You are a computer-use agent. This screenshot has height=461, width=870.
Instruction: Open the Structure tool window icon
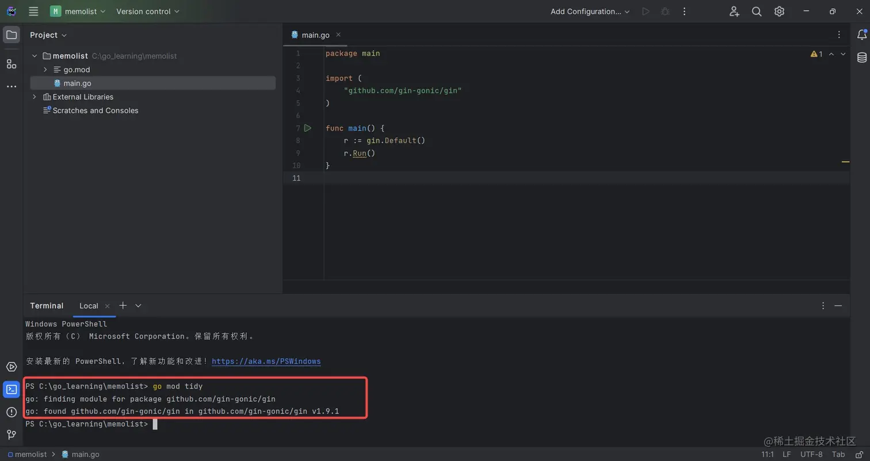[12, 64]
